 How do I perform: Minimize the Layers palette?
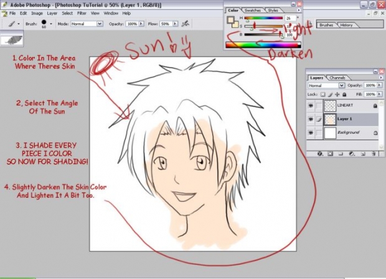click(x=375, y=71)
